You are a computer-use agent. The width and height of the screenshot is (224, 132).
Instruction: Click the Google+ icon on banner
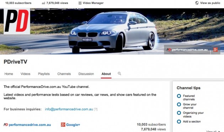215,49
